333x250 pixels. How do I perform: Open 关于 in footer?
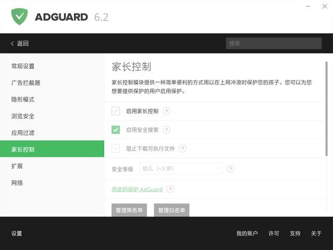316,233
